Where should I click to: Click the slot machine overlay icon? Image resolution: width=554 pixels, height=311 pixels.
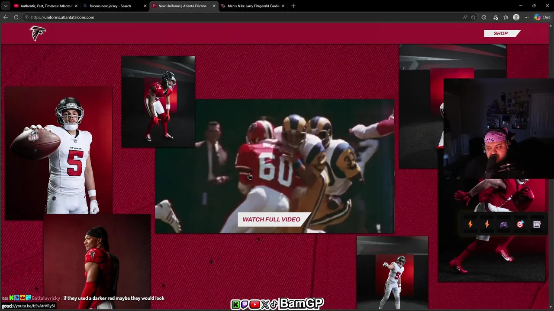pyautogui.click(x=537, y=224)
